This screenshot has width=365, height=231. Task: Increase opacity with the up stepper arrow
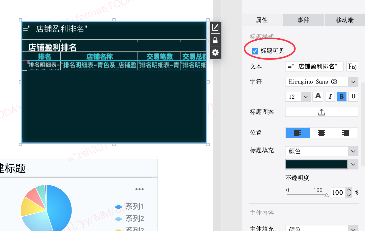349,190
